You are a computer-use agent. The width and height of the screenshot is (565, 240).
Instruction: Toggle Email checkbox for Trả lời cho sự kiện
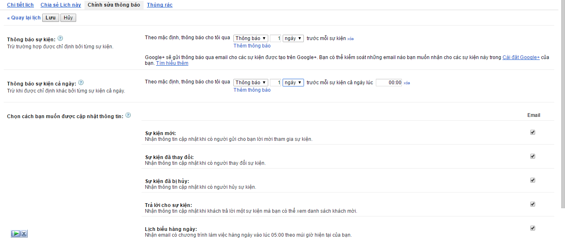pyautogui.click(x=533, y=204)
